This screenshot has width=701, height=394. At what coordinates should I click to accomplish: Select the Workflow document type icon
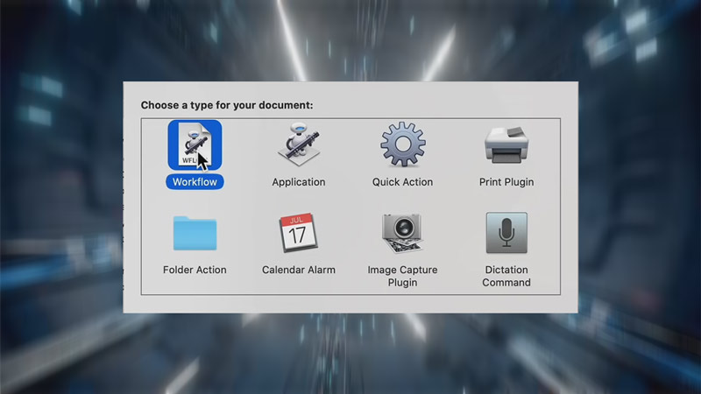pos(195,144)
